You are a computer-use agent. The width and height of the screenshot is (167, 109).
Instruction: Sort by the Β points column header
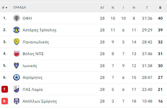click(160, 8)
